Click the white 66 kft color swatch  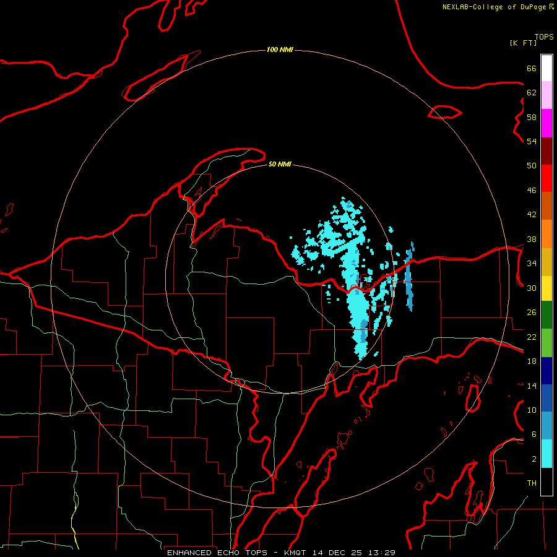[546, 68]
